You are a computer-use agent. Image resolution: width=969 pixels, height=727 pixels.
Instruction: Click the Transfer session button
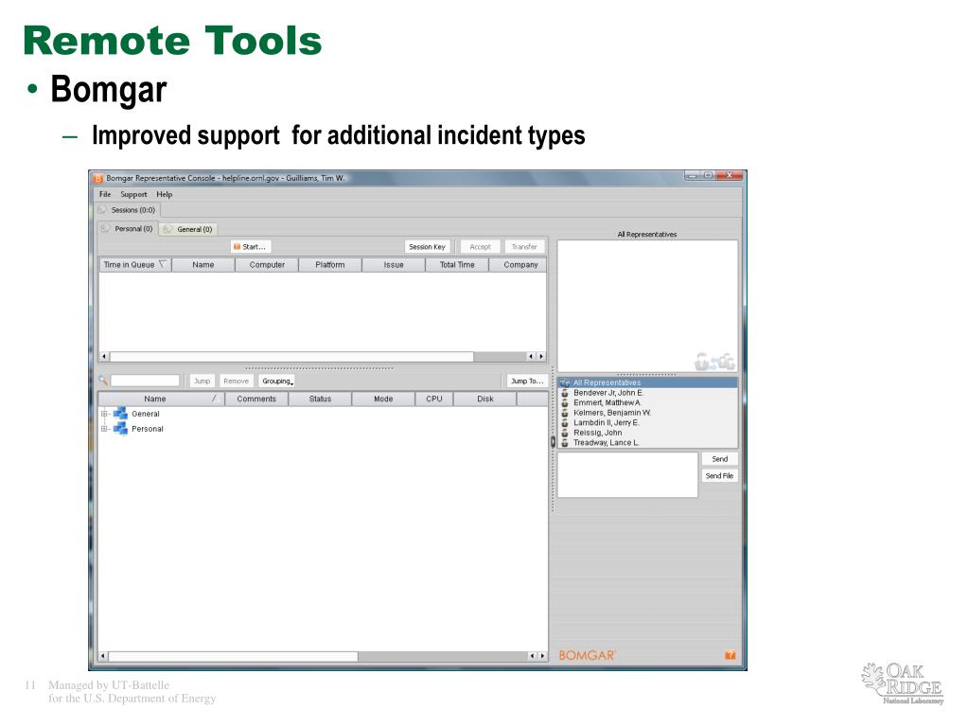pos(524,247)
